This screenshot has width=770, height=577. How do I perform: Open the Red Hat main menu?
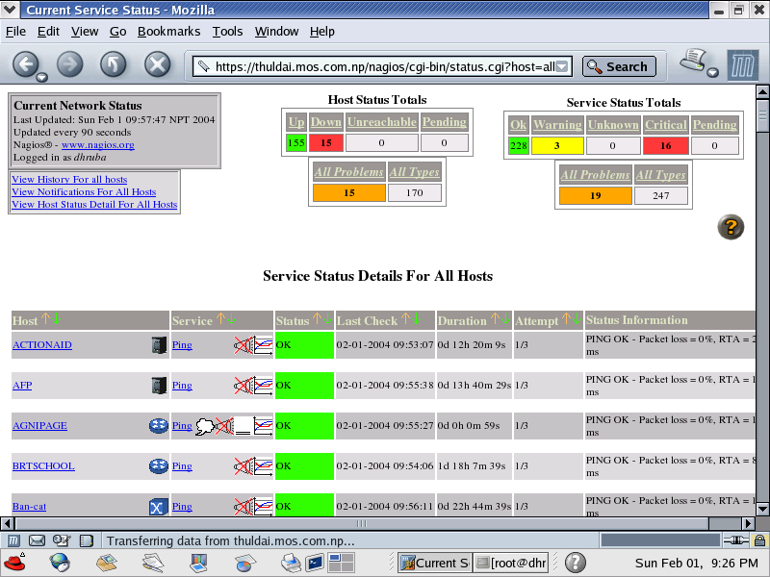coord(14,563)
